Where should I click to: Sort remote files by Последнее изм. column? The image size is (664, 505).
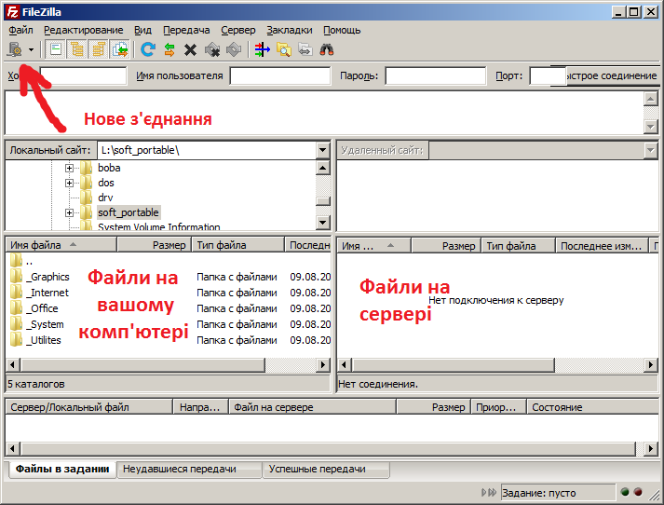coord(602,246)
